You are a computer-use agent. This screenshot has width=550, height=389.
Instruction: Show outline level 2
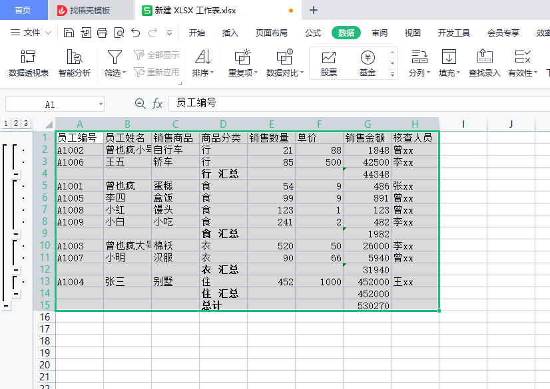pos(16,123)
